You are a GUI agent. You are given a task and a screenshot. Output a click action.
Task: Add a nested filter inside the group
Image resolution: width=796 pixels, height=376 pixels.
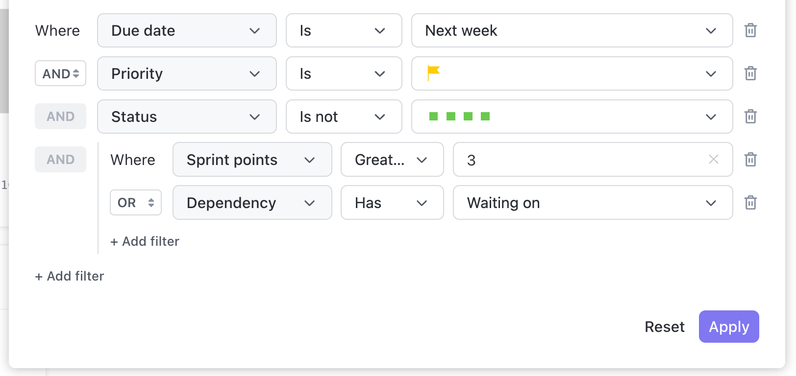pos(145,241)
